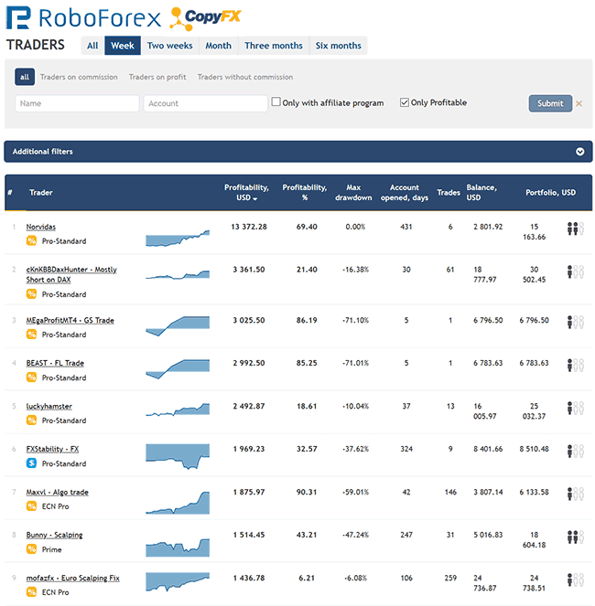Open BEAST - FL Trade profile
This screenshot has height=606, width=595.
click(x=55, y=363)
